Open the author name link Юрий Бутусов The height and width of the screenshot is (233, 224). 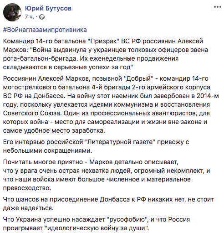tap(48, 8)
